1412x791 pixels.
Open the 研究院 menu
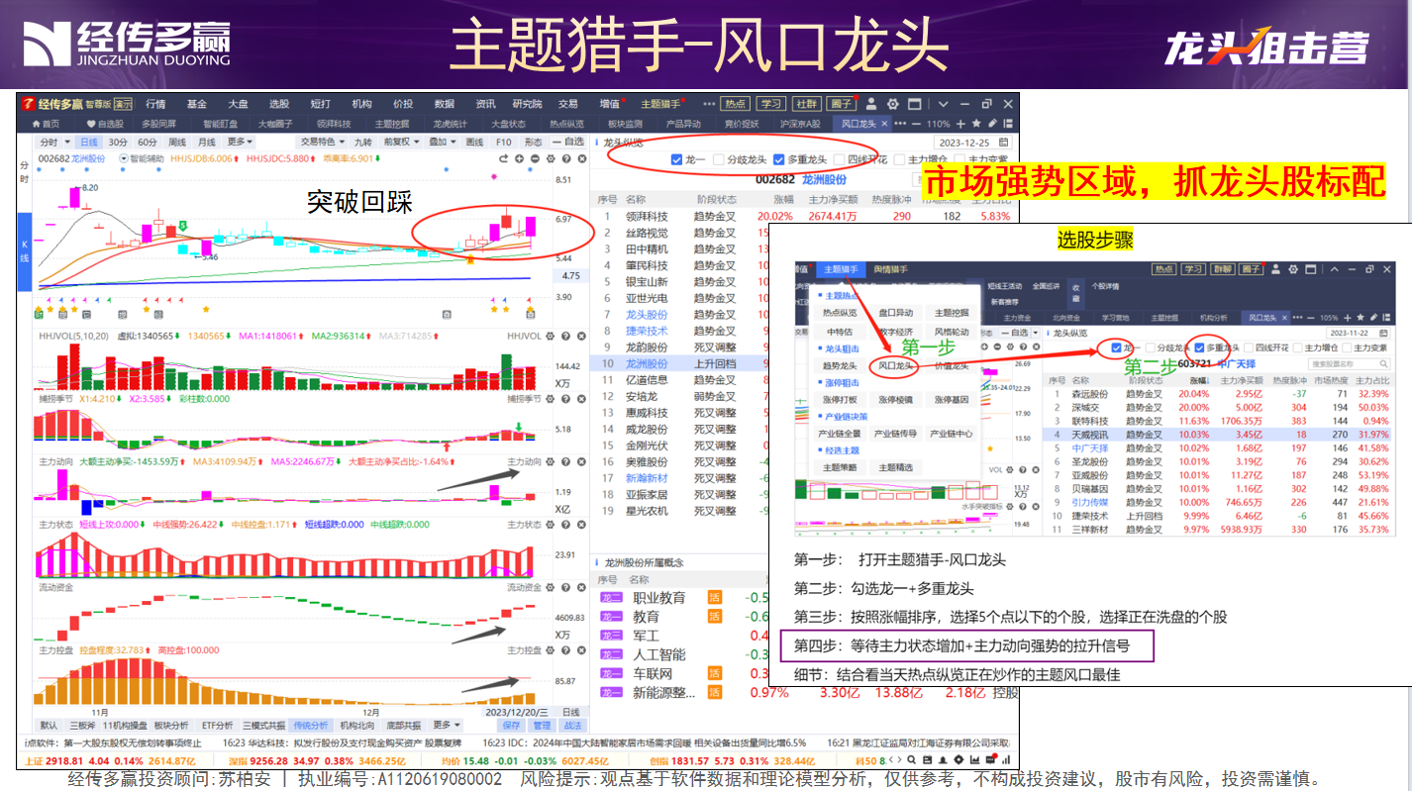coord(527,104)
